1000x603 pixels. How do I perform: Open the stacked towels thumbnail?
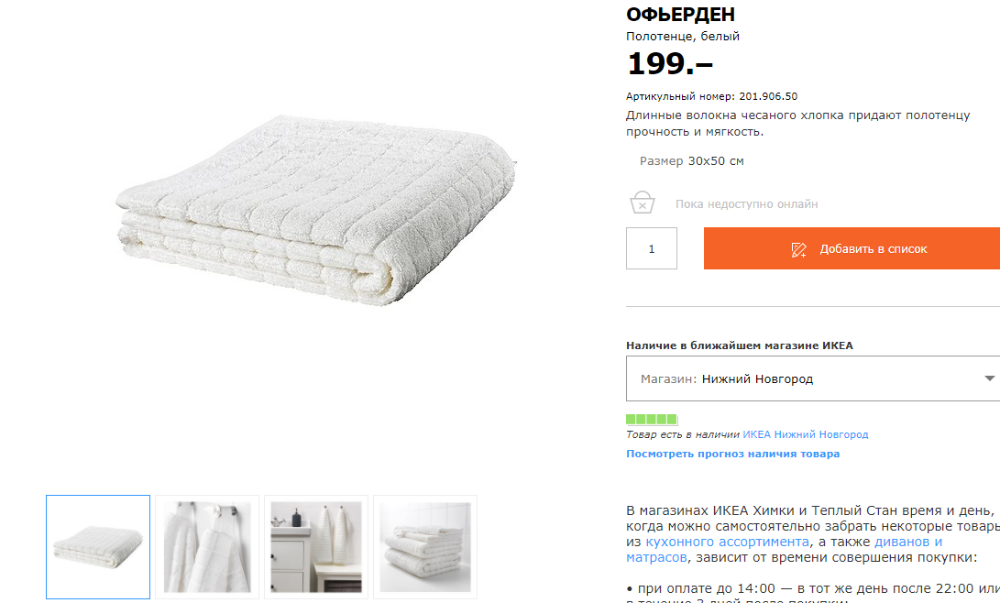coord(425,547)
